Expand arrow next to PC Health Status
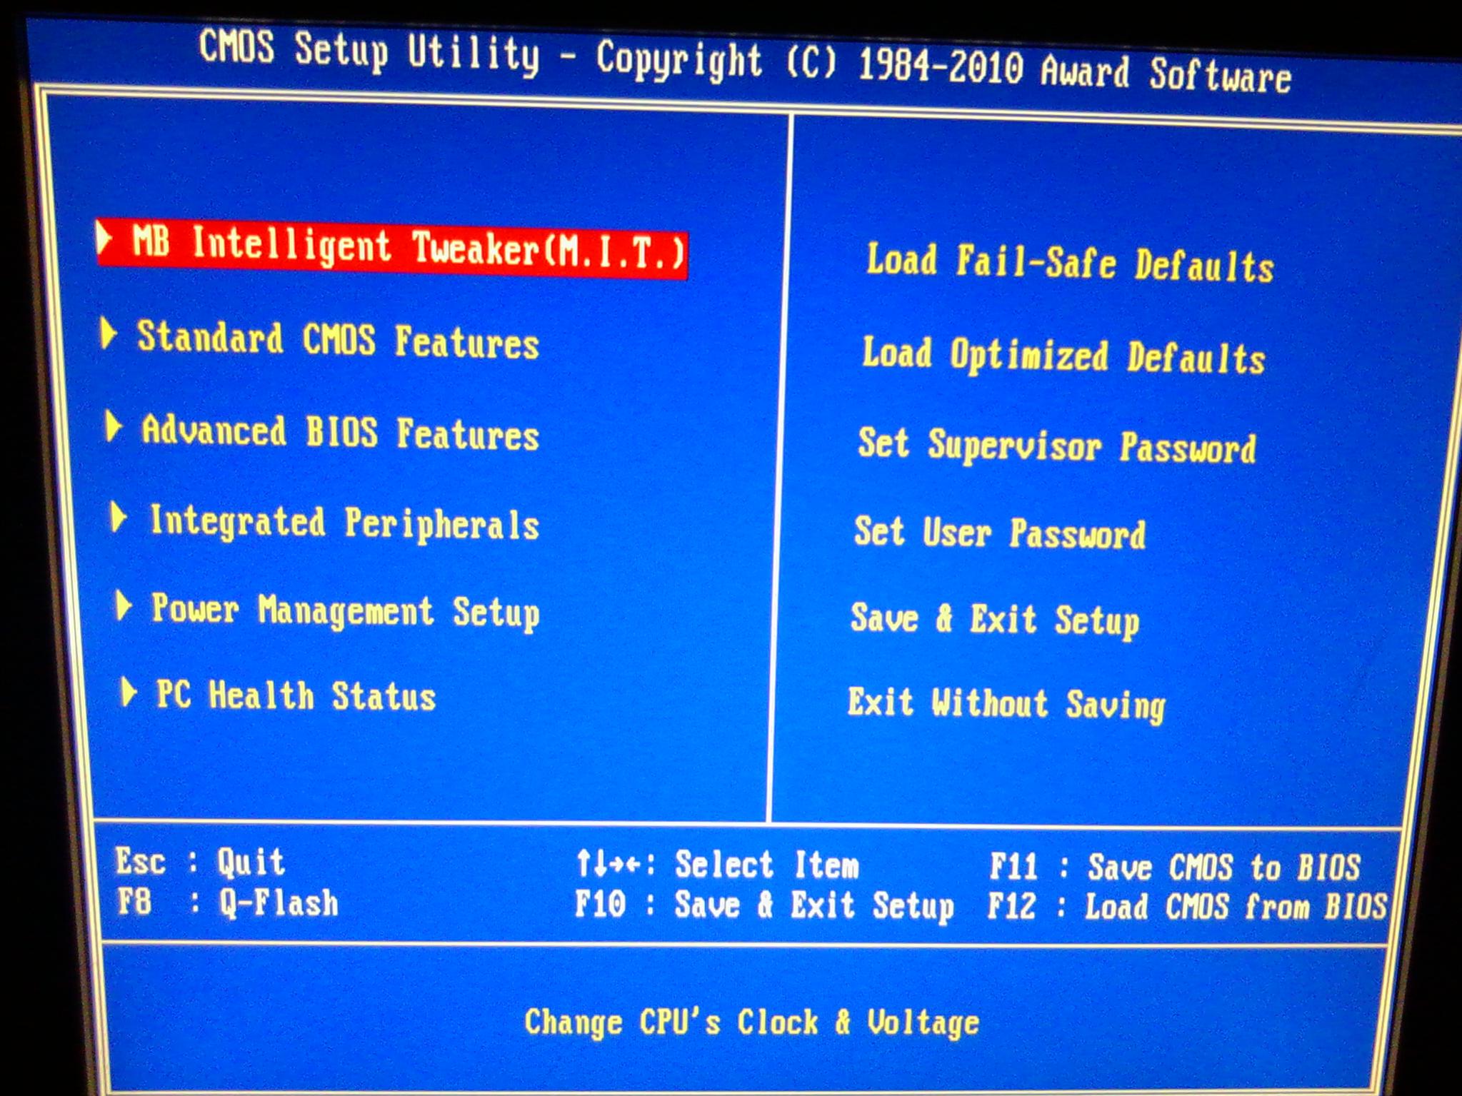The height and width of the screenshot is (1096, 1462). pos(129,692)
